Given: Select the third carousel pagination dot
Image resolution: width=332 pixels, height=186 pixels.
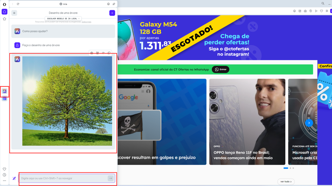Looking at the screenshot, I should pyautogui.click(x=293, y=168).
